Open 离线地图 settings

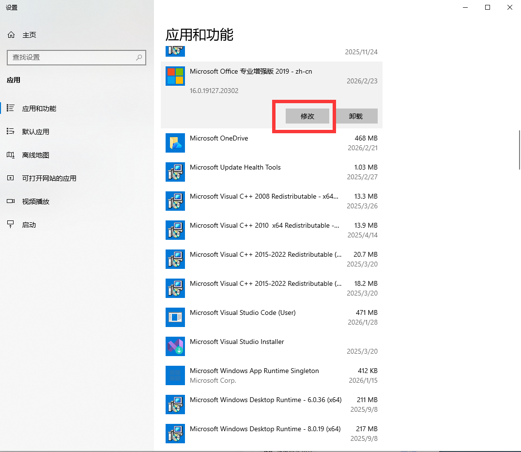[x=77, y=155]
